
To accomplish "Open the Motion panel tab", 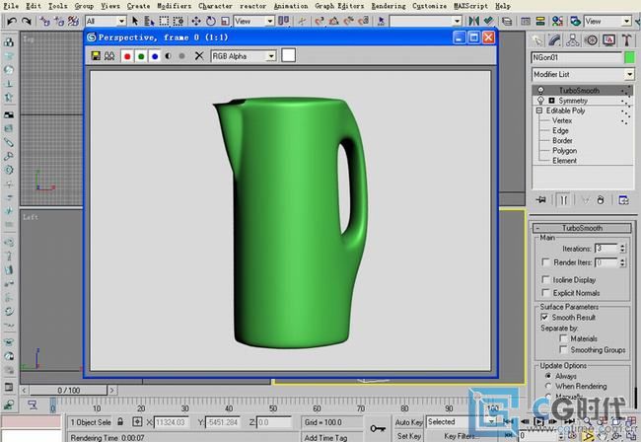I will click(591, 40).
